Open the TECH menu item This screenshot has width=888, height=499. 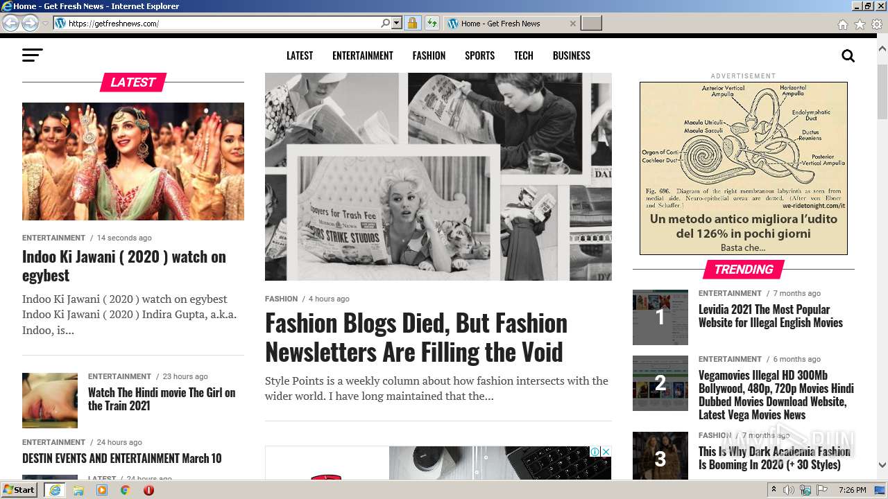click(x=524, y=55)
